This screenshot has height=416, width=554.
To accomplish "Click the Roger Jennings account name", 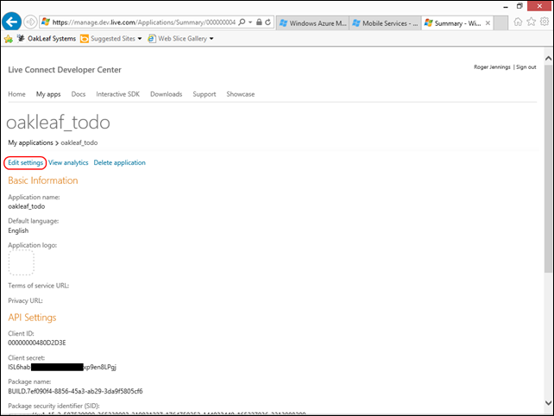I will click(x=492, y=66).
